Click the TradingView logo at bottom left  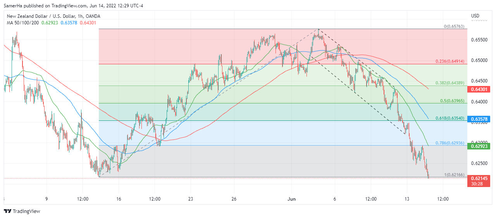[x=22, y=211]
